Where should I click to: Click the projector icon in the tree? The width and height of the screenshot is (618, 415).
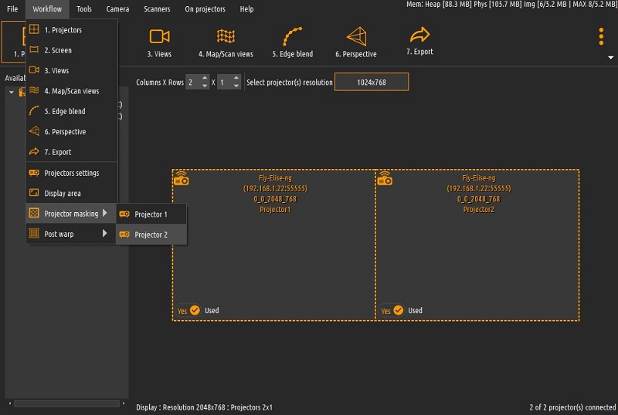[22, 92]
